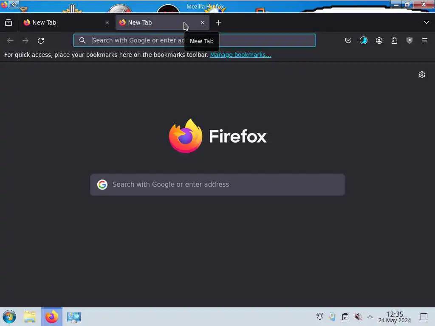Open the Dark Reader extension icon
The image size is (435, 326).
click(364, 40)
